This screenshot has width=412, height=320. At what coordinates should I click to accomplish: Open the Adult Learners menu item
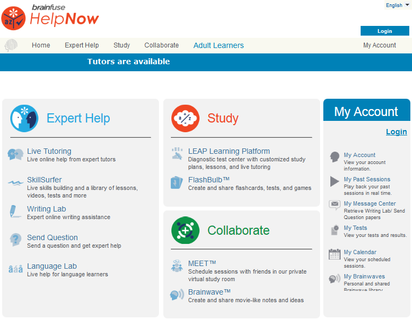pyautogui.click(x=218, y=45)
